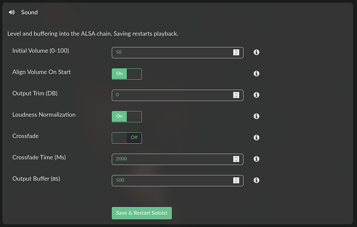The height and width of the screenshot is (227, 357).
Task: Click info icon beside Crossfade toggle
Action: 256,138
